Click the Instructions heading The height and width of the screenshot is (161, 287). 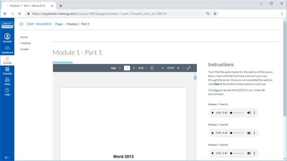pyautogui.click(x=221, y=64)
